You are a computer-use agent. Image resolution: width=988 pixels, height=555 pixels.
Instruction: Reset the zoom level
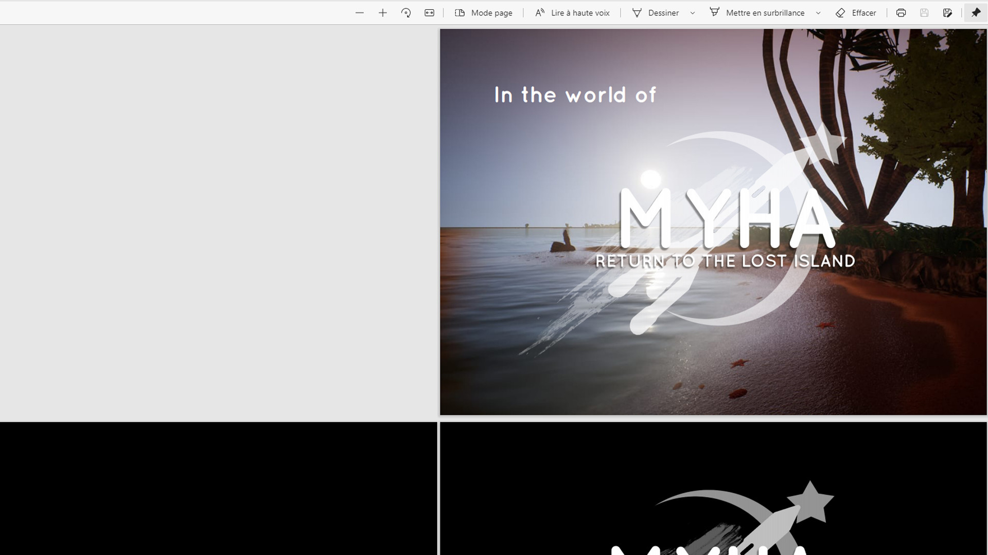[x=406, y=12]
